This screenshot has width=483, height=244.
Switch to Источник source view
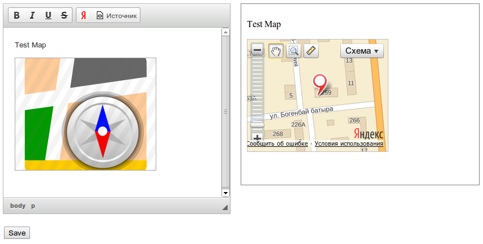(117, 15)
